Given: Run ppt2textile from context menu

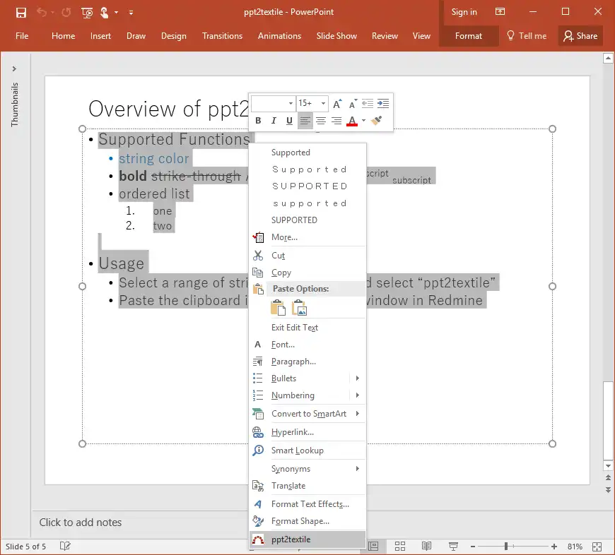Looking at the screenshot, I should (x=307, y=539).
